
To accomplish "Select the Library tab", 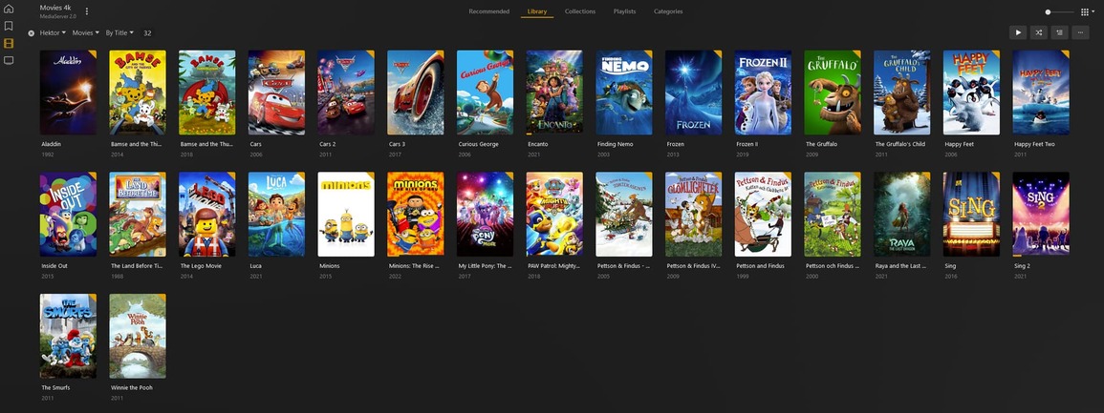I will click(537, 11).
